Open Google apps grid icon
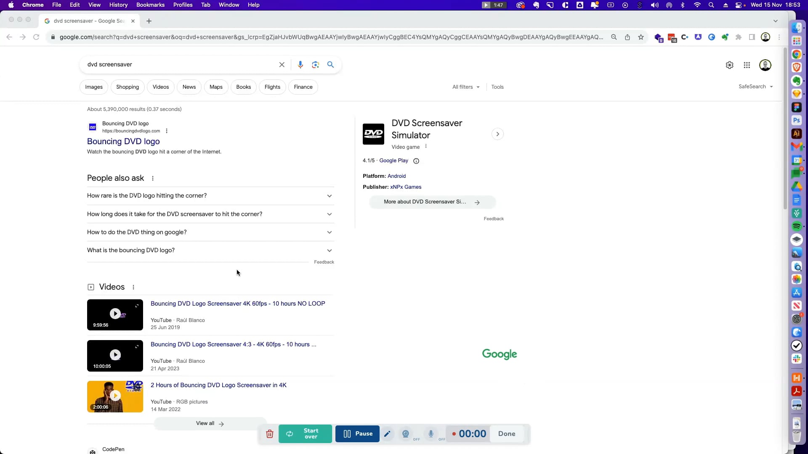Screen dimensions: 808x454 coord(747,65)
